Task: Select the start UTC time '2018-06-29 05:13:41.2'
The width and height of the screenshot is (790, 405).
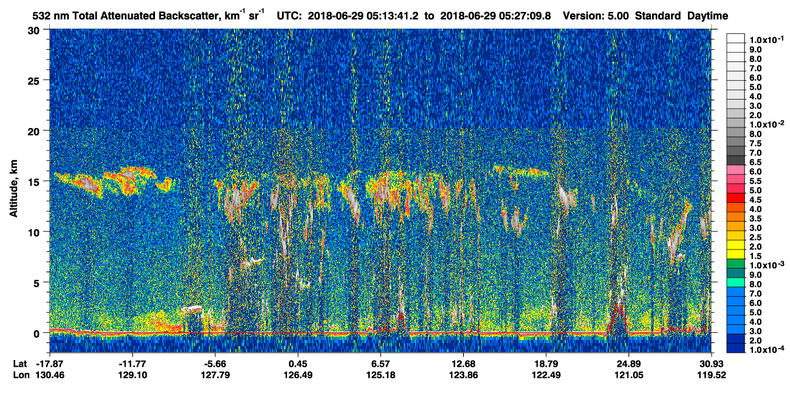Action: [x=365, y=16]
